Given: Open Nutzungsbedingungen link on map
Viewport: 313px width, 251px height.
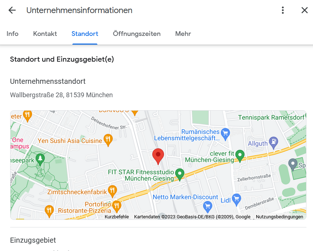Looking at the screenshot, I should tap(280, 217).
